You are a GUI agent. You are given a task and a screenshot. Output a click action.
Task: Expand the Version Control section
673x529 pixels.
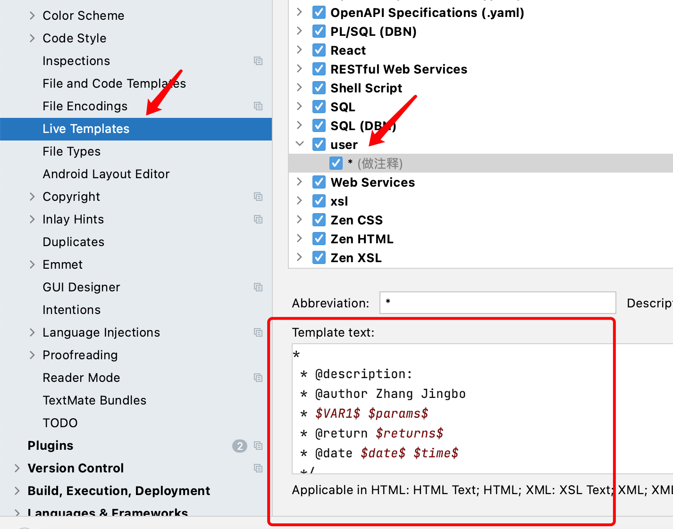(x=17, y=468)
